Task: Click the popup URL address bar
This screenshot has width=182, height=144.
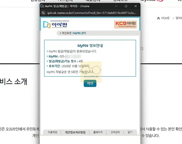Action: [91, 13]
